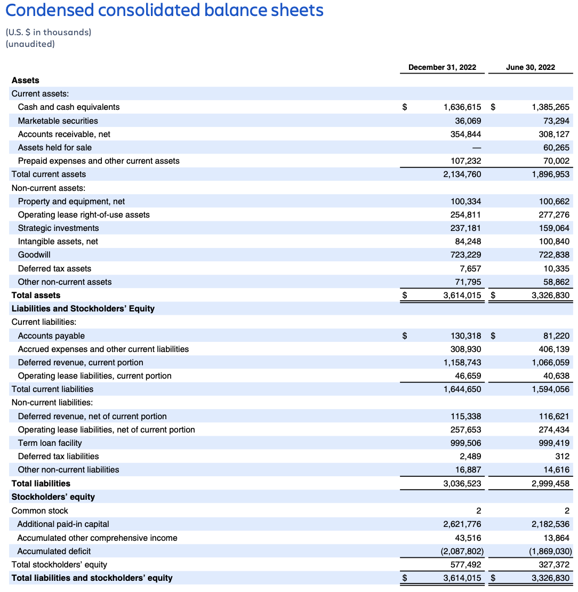Screen dimensions: 578x592
Task: Click the Total stockholders' equity value 577,492
Action: click(x=466, y=565)
